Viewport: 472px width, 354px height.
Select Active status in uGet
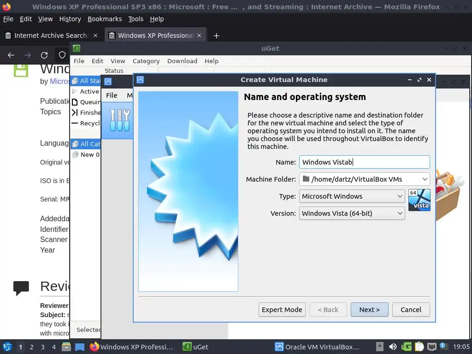[x=86, y=91]
